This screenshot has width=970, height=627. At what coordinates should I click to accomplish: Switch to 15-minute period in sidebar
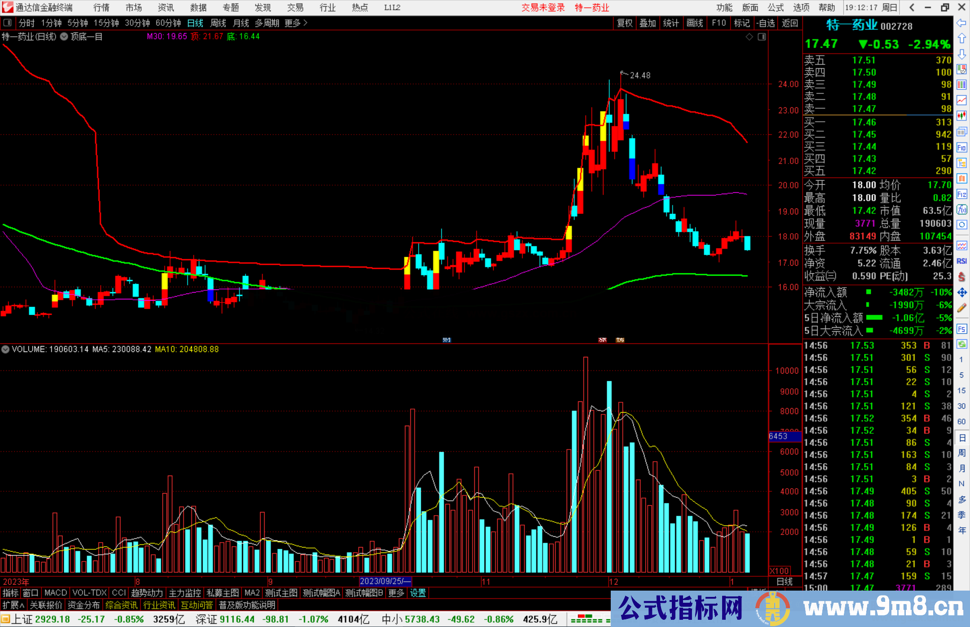pos(961,391)
